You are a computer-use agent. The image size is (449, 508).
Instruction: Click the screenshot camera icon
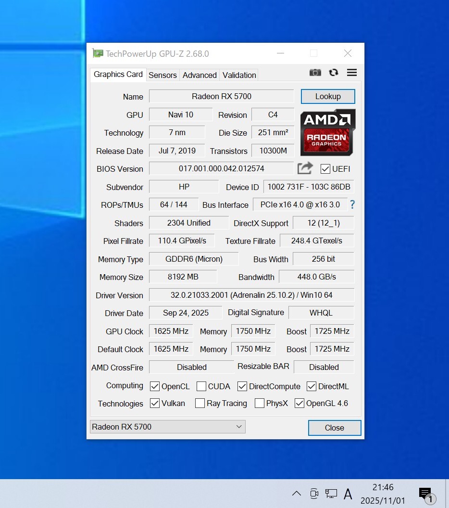[315, 73]
